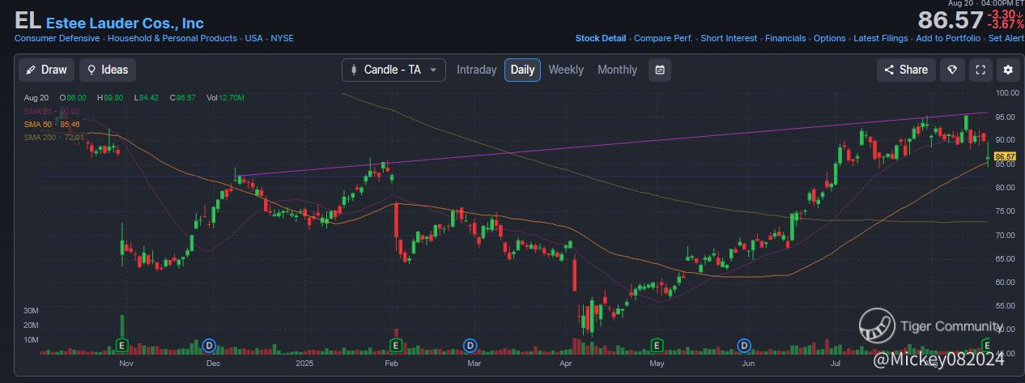Open the USA country link
The height and width of the screenshot is (383, 1025).
(254, 38)
